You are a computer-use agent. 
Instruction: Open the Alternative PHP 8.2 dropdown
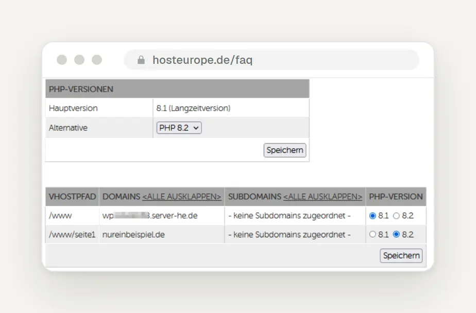(179, 128)
